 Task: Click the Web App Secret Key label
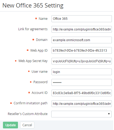(33, 61)
